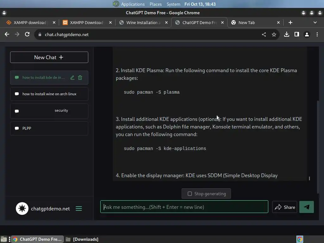Viewport: 324px width, 243px height.
Task: Open the Applications menu
Action: (x=133, y=4)
